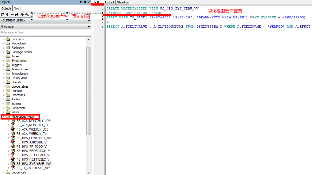
Task: Click the PS_TL_CALPYESEL_VW materialized view icon
Action: [x=13, y=168]
